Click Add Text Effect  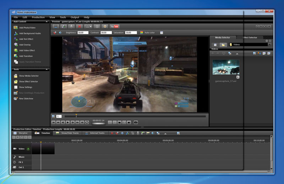tap(26, 39)
